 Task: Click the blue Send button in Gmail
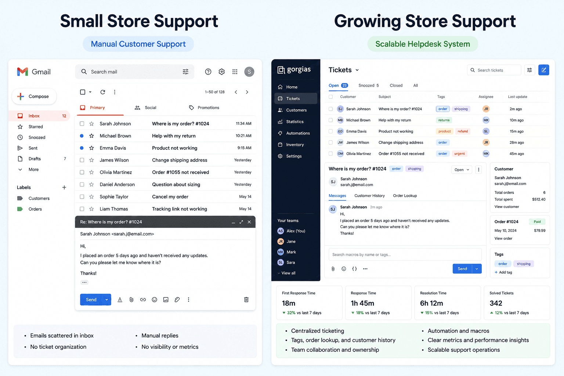91,300
